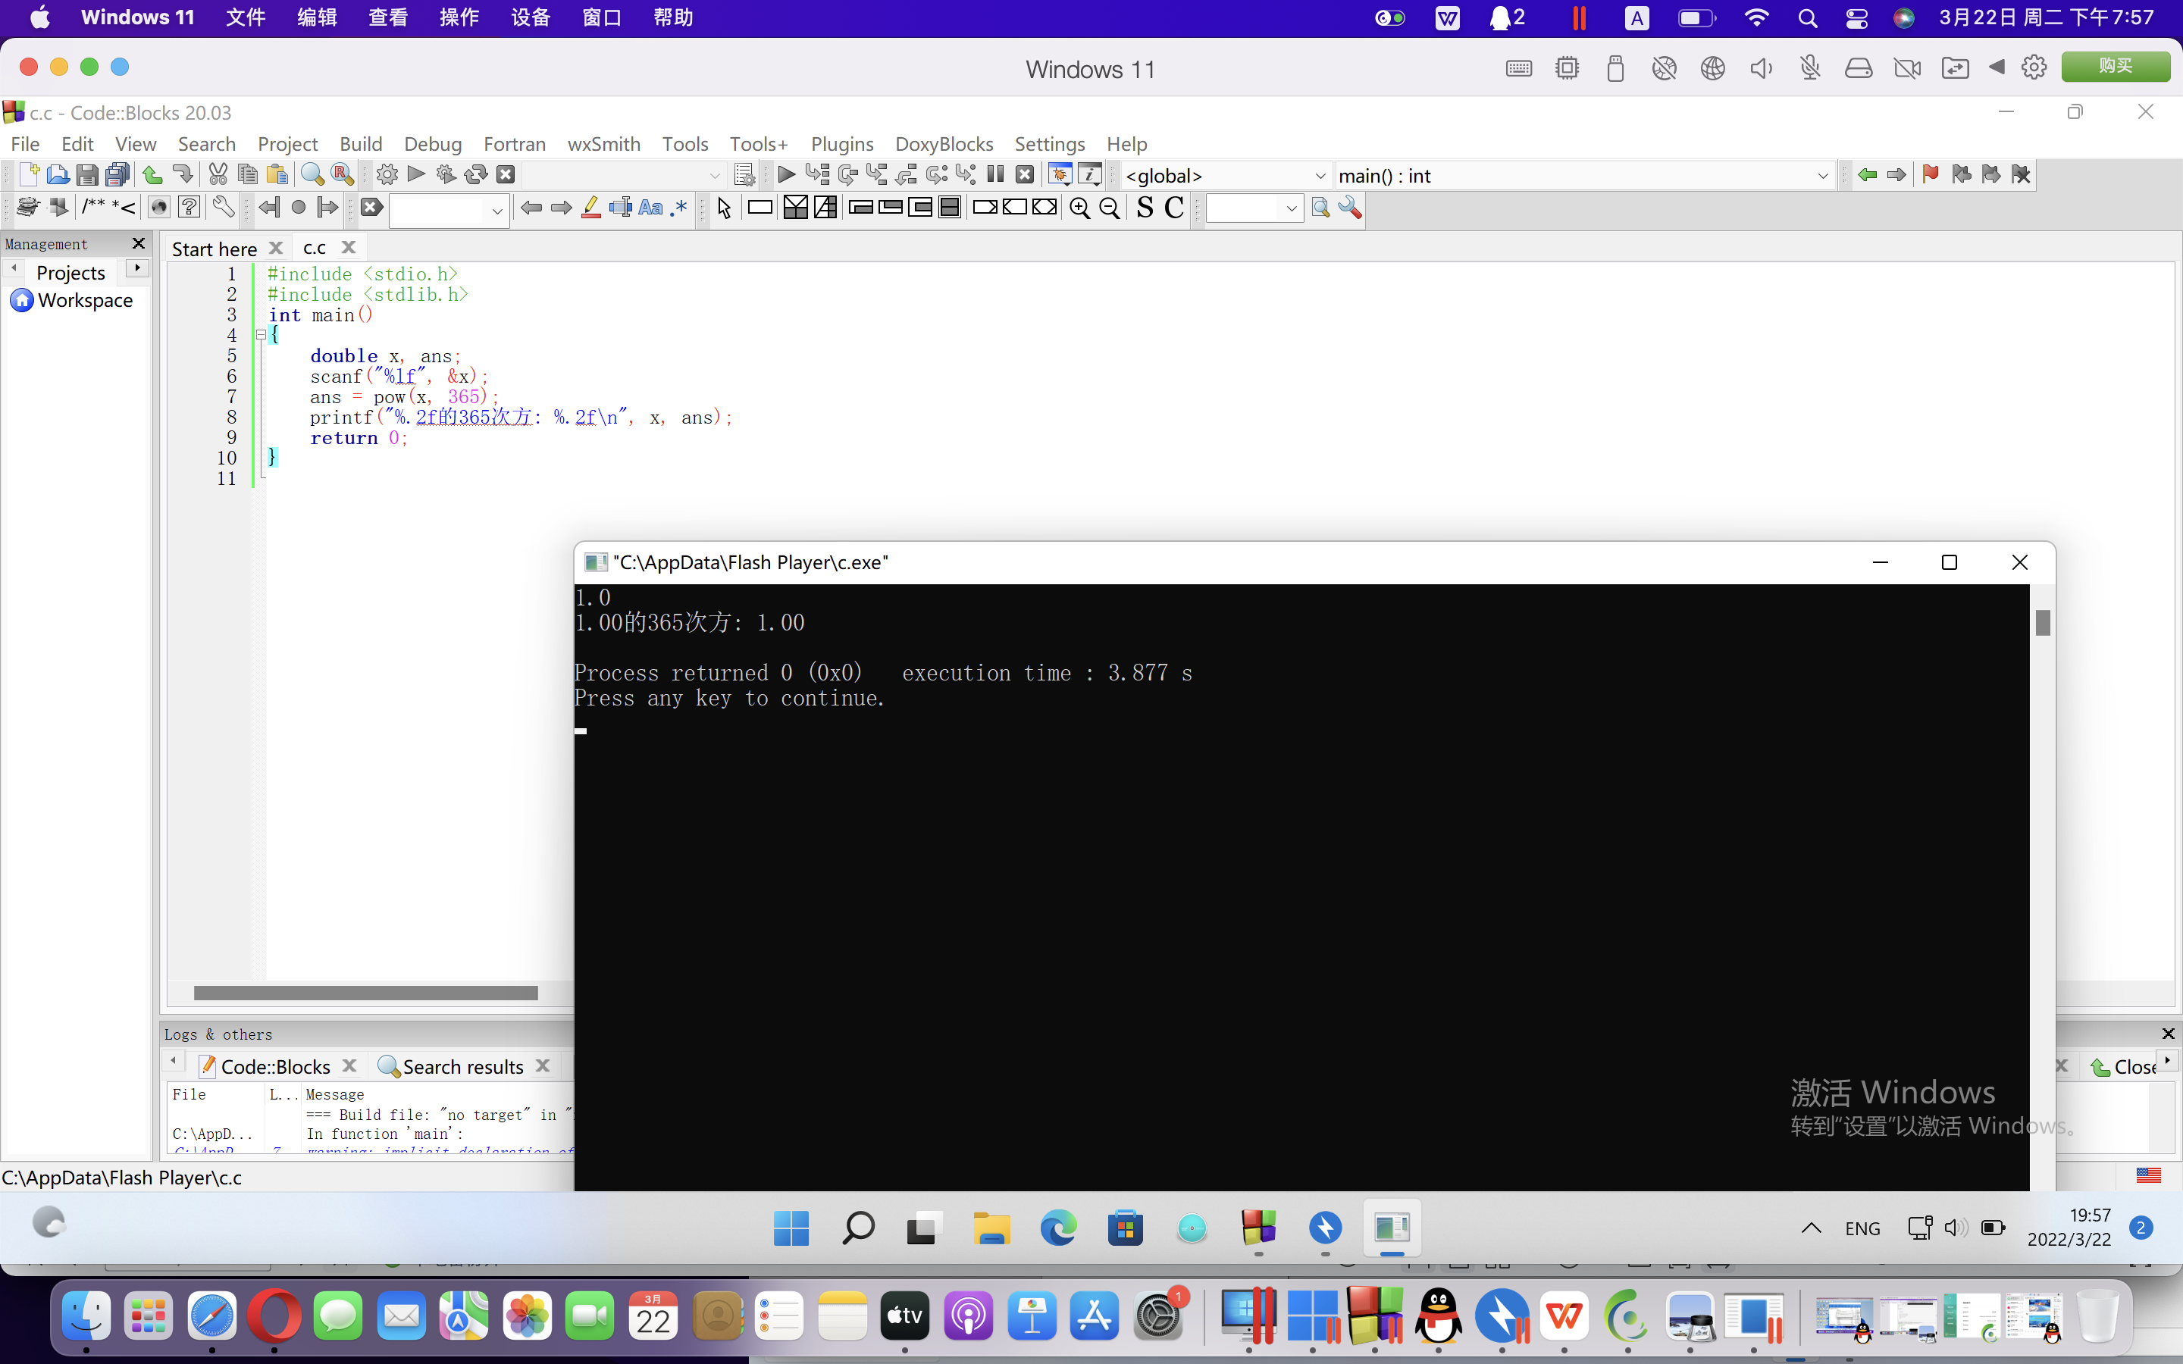2183x1364 pixels.
Task: Toggle regex search option
Action: point(679,208)
